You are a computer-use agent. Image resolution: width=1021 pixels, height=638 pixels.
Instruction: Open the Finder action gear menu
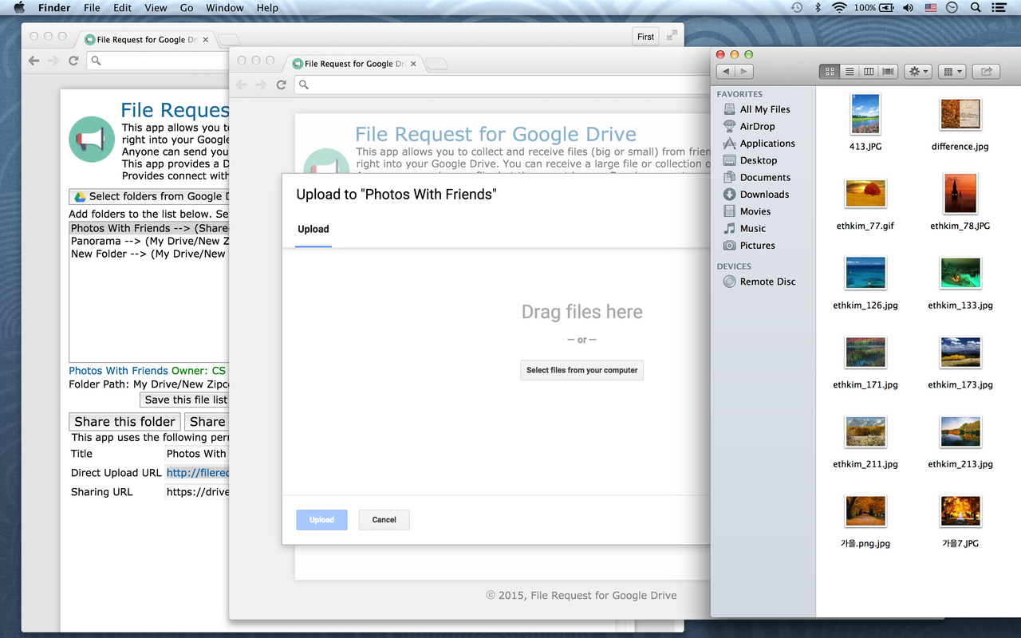(x=918, y=72)
